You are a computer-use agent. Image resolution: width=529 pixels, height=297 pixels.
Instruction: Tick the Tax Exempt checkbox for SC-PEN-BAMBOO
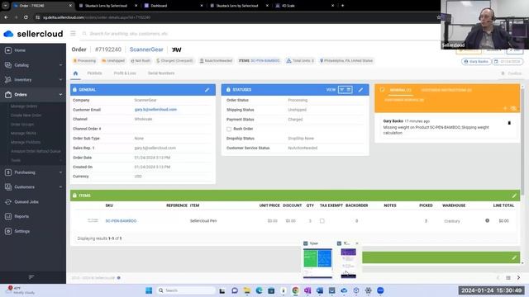point(322,221)
